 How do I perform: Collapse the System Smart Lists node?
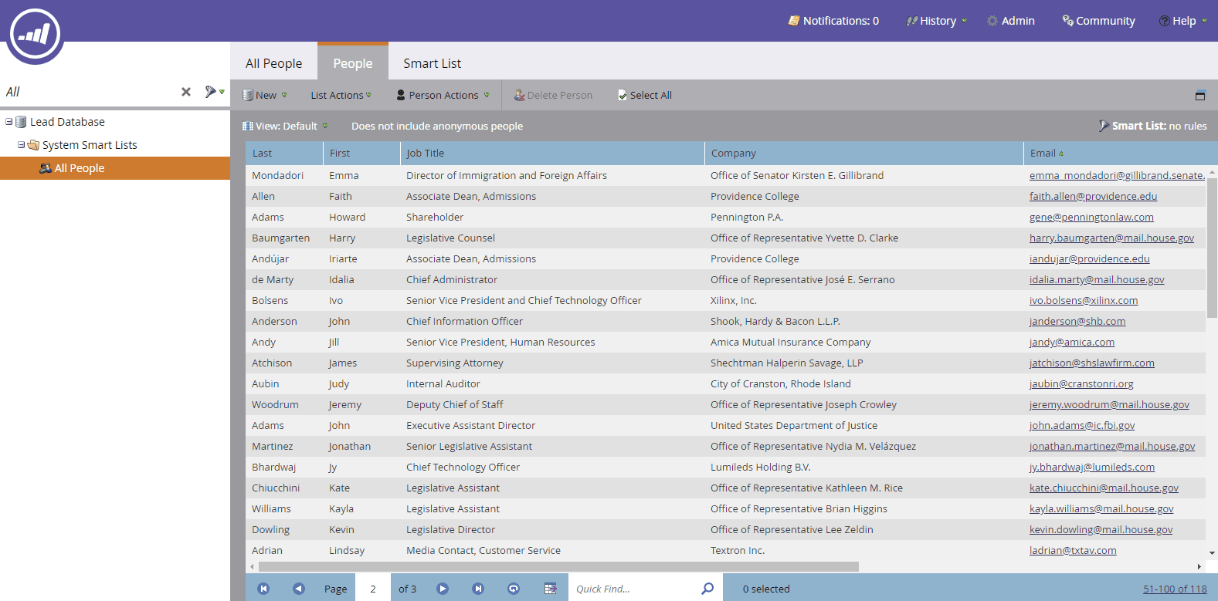click(x=22, y=145)
